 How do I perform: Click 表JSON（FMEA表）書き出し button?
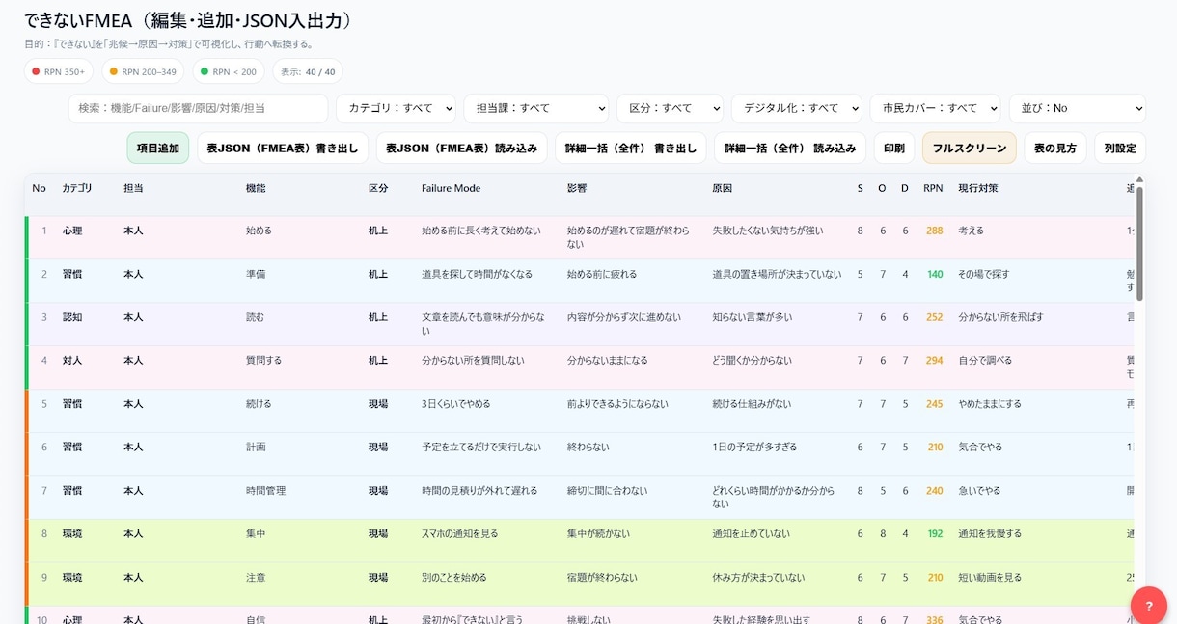(283, 148)
